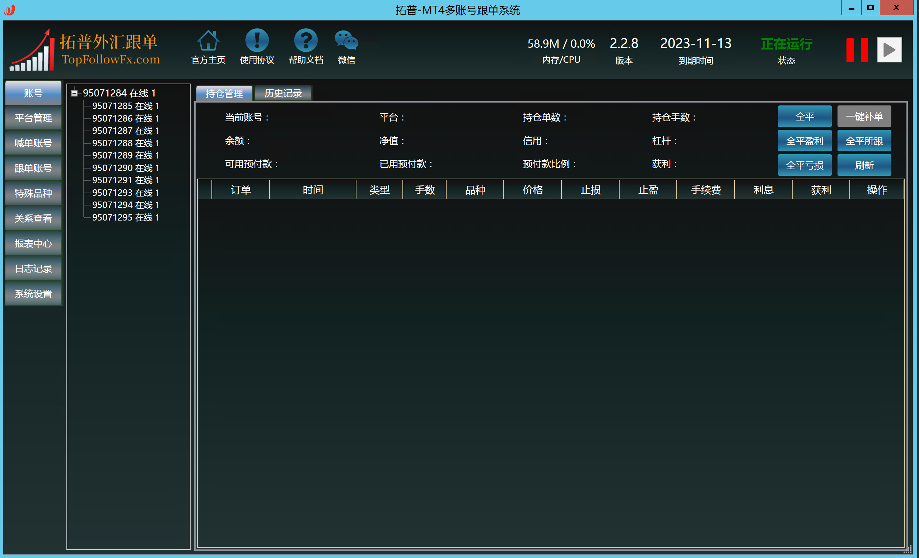Click the 获利 column header

pos(821,190)
